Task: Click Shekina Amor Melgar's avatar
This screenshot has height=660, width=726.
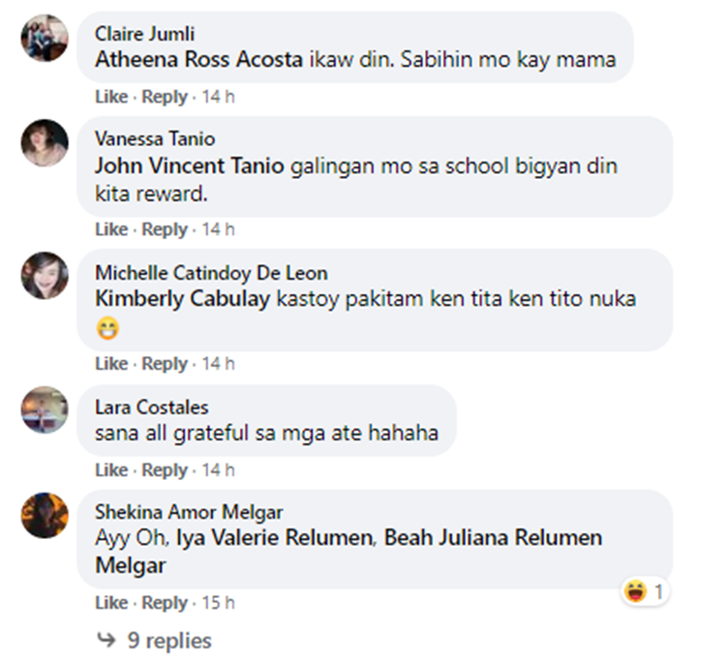Action: 45,515
